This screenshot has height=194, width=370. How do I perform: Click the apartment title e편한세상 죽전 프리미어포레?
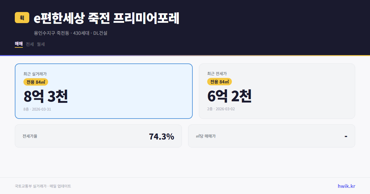tap(106, 18)
